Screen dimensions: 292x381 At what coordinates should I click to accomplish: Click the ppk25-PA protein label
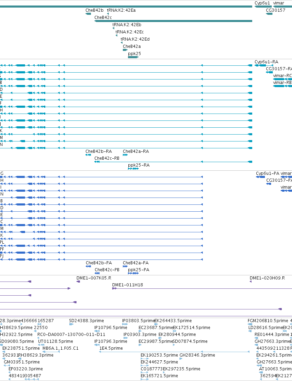(x=139, y=270)
